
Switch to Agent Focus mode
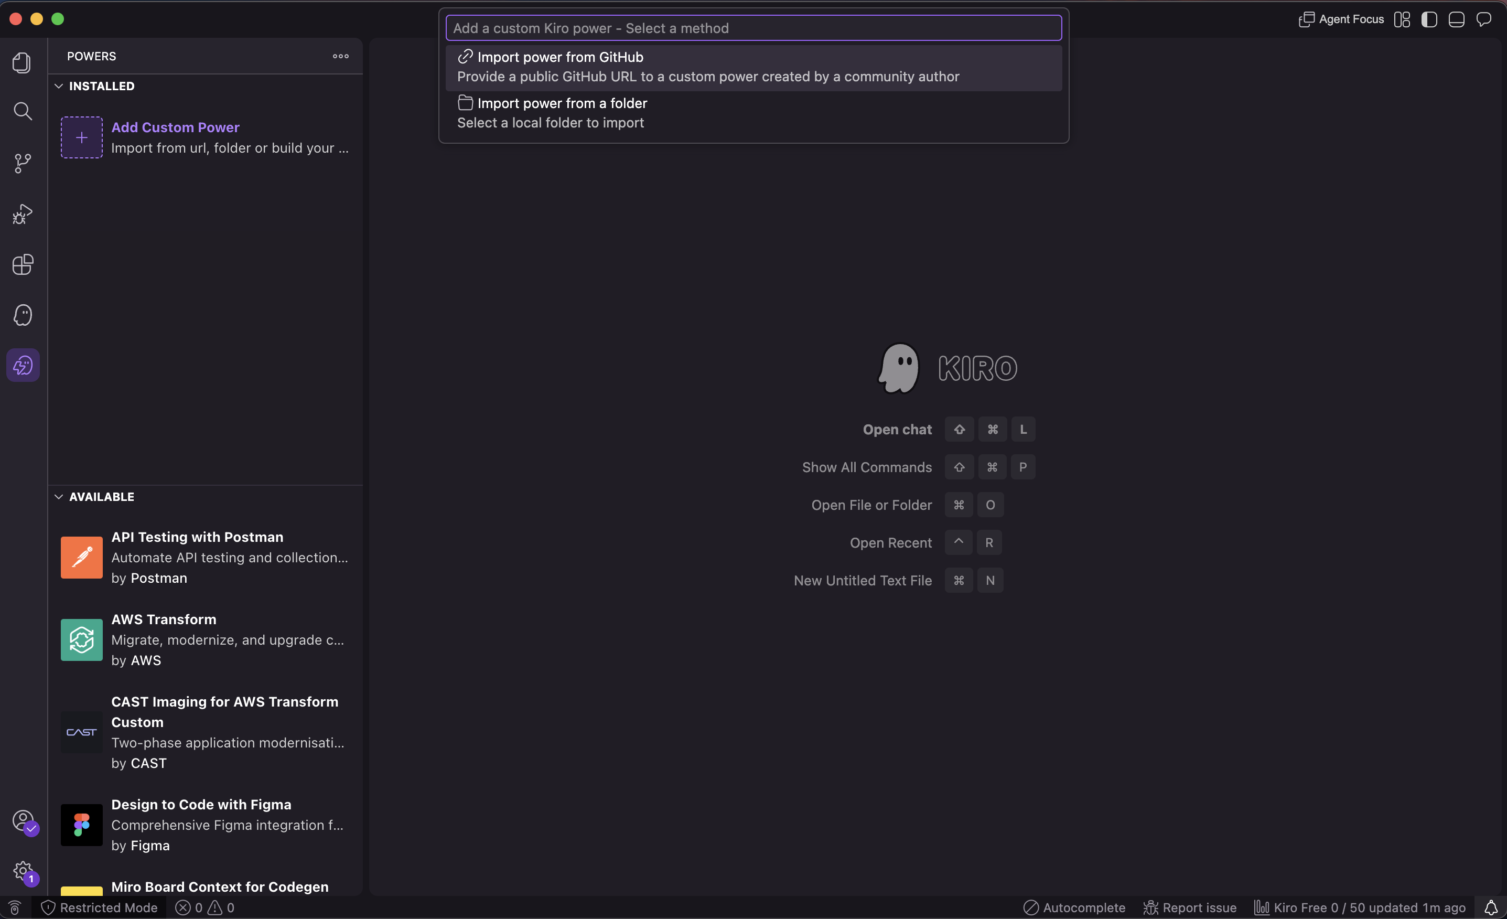click(1341, 19)
